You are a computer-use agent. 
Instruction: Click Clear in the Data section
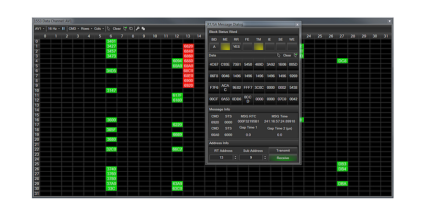pos(287,55)
